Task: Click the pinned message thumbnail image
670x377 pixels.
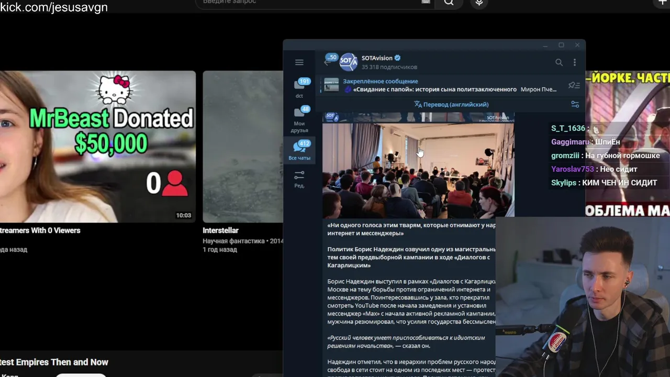Action: click(331, 85)
